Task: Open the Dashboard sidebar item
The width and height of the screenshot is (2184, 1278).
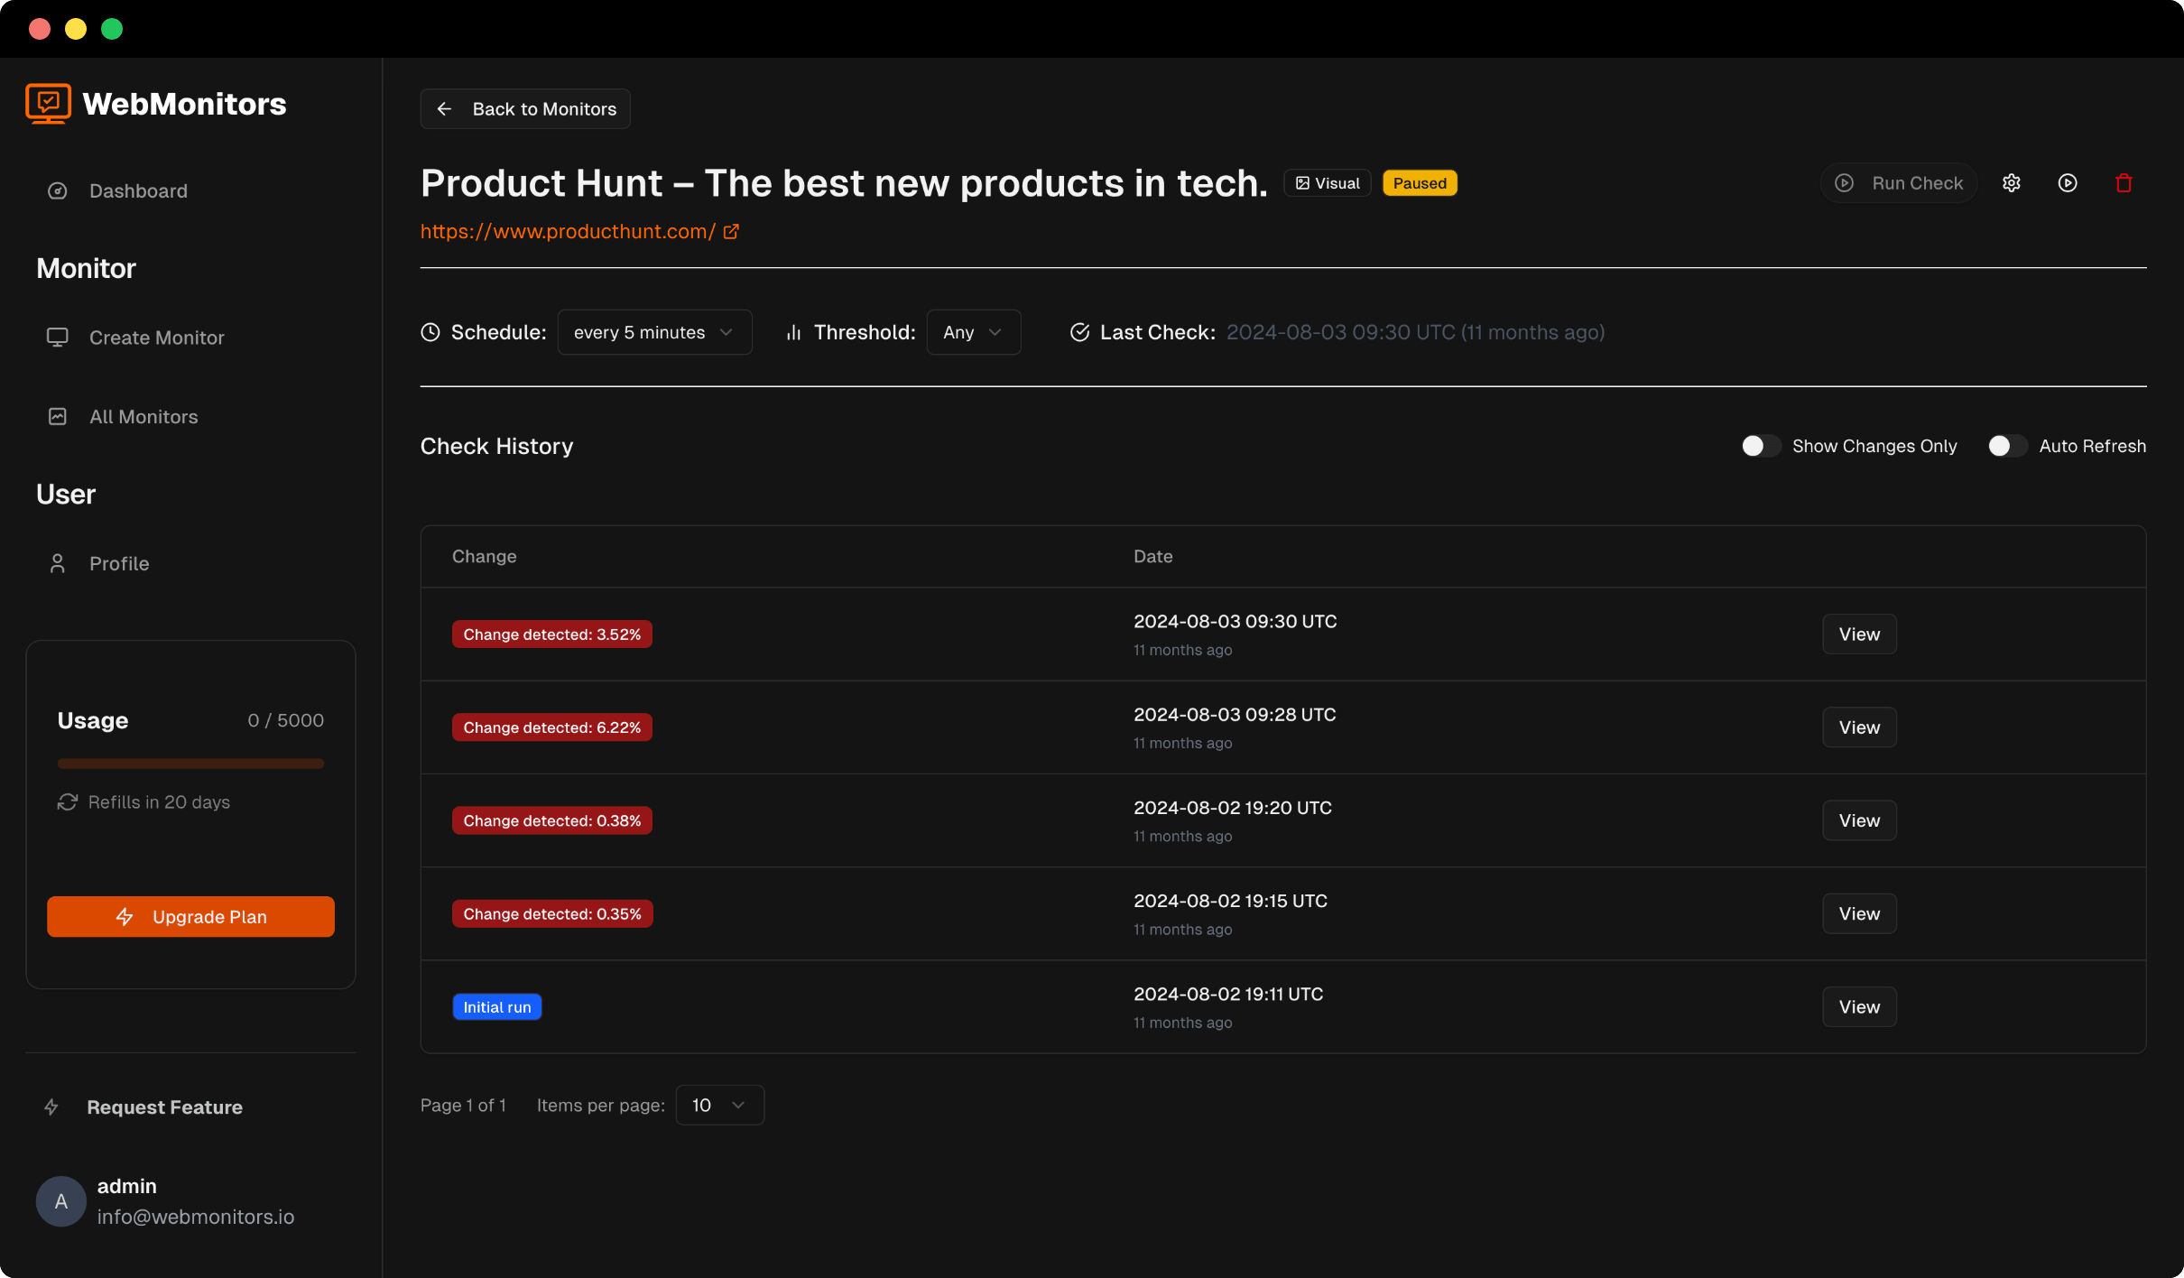Action: 138,190
